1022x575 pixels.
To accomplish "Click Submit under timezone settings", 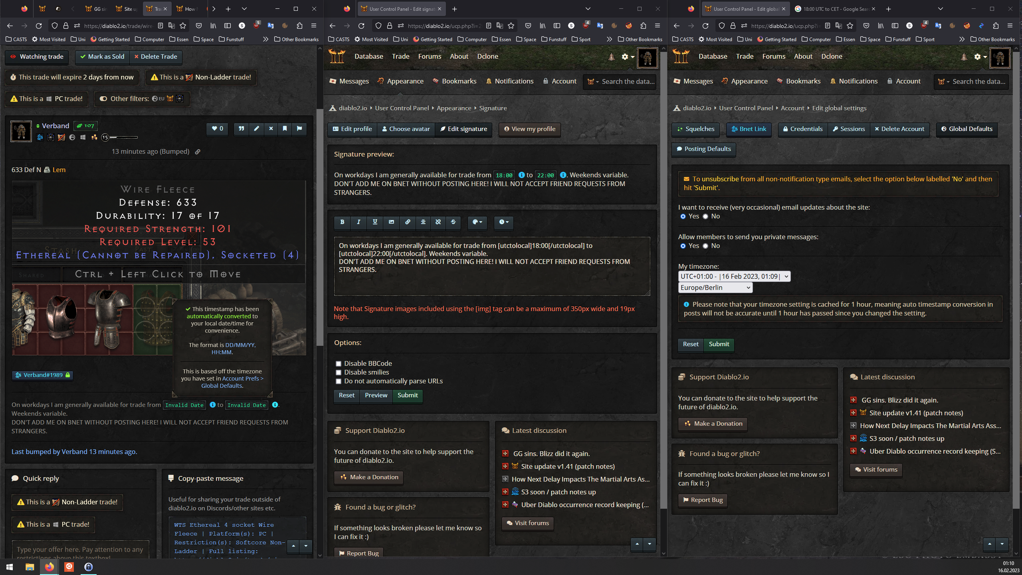I will point(719,344).
